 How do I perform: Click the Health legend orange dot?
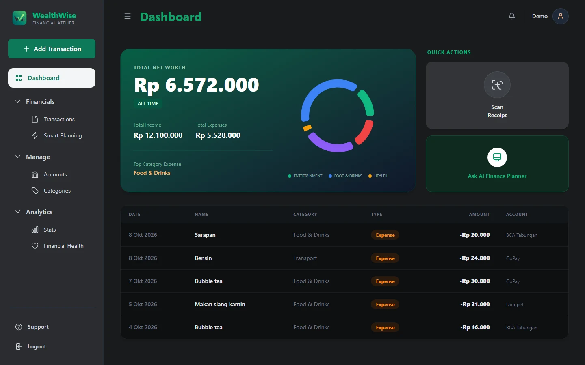pos(370,176)
